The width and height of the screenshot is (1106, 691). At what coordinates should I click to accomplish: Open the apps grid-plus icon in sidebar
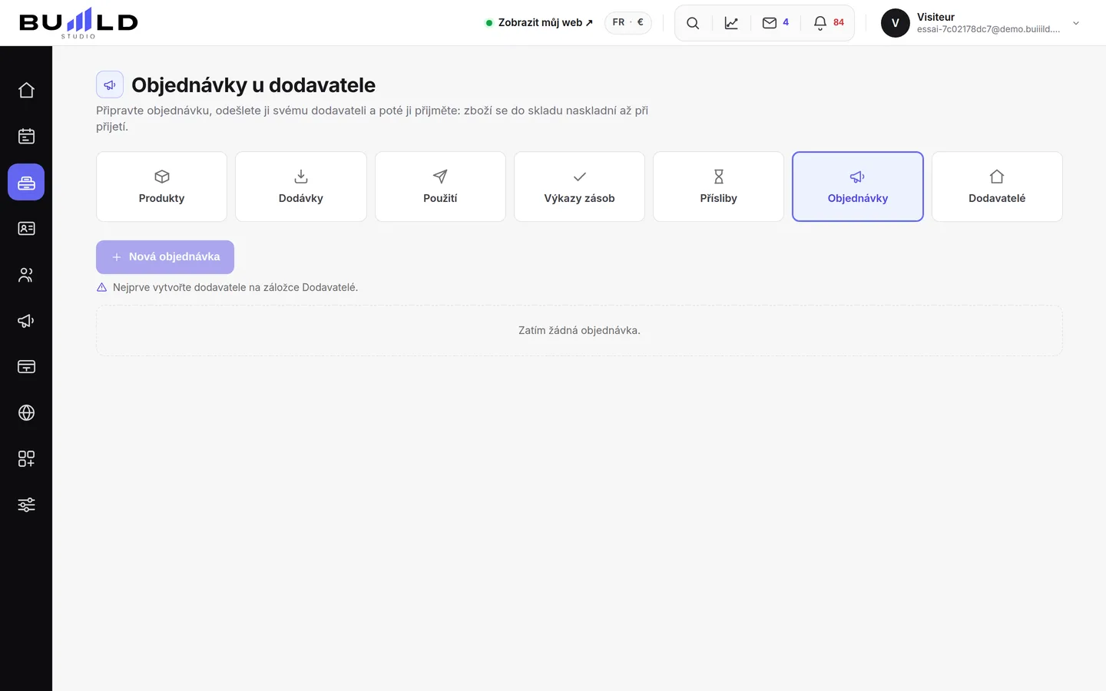click(x=26, y=458)
